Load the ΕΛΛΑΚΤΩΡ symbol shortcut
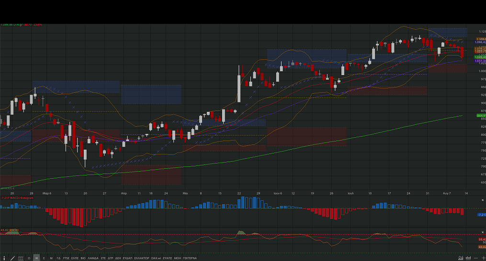The width and height of the screenshot is (486, 261). (x=142, y=258)
